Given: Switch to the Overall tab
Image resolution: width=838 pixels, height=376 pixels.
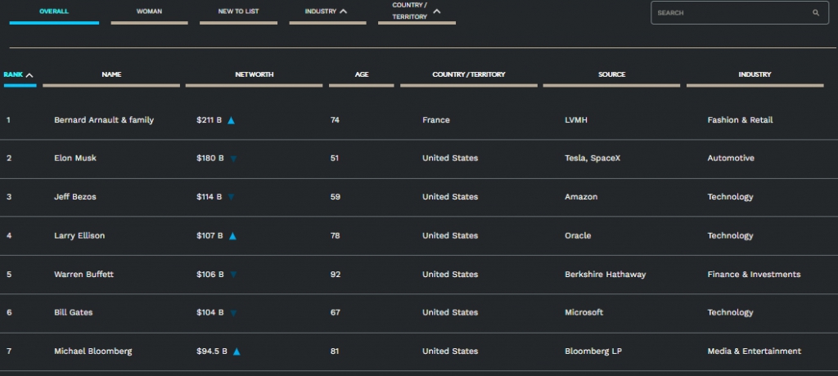Looking at the screenshot, I should coord(54,11).
